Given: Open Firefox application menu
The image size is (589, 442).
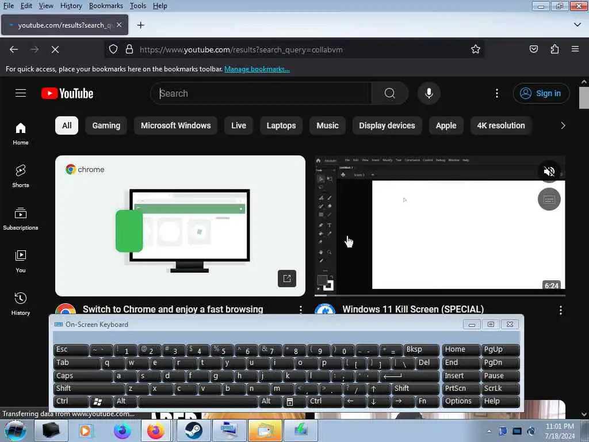Looking at the screenshot, I should 575,49.
